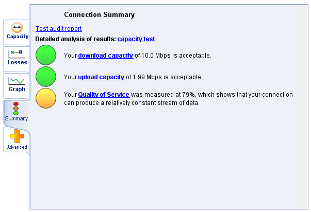Open the Capacity tab arrow icon
311x212 pixels.
pos(17,27)
